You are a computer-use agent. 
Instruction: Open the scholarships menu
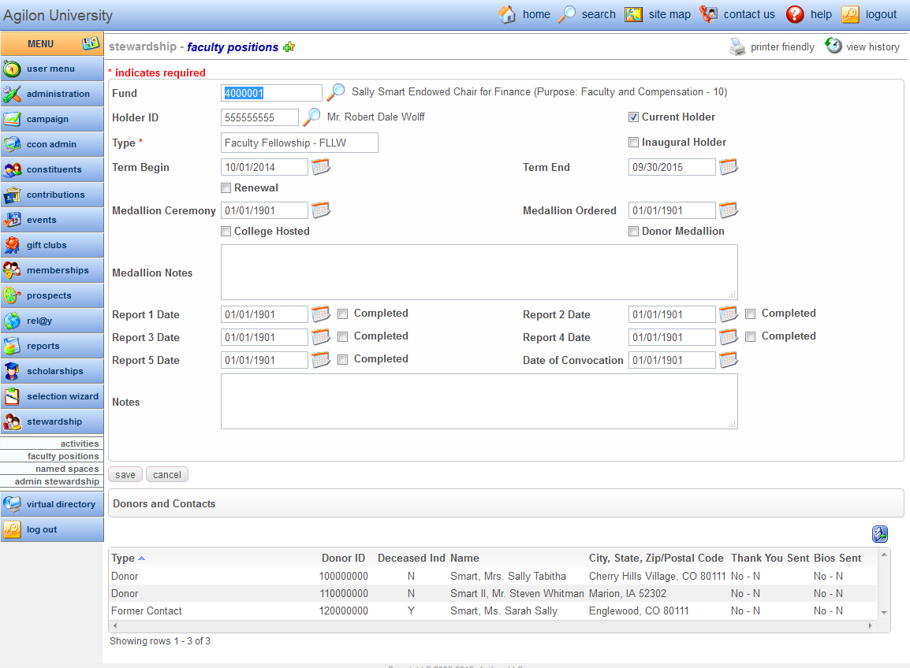click(52, 371)
